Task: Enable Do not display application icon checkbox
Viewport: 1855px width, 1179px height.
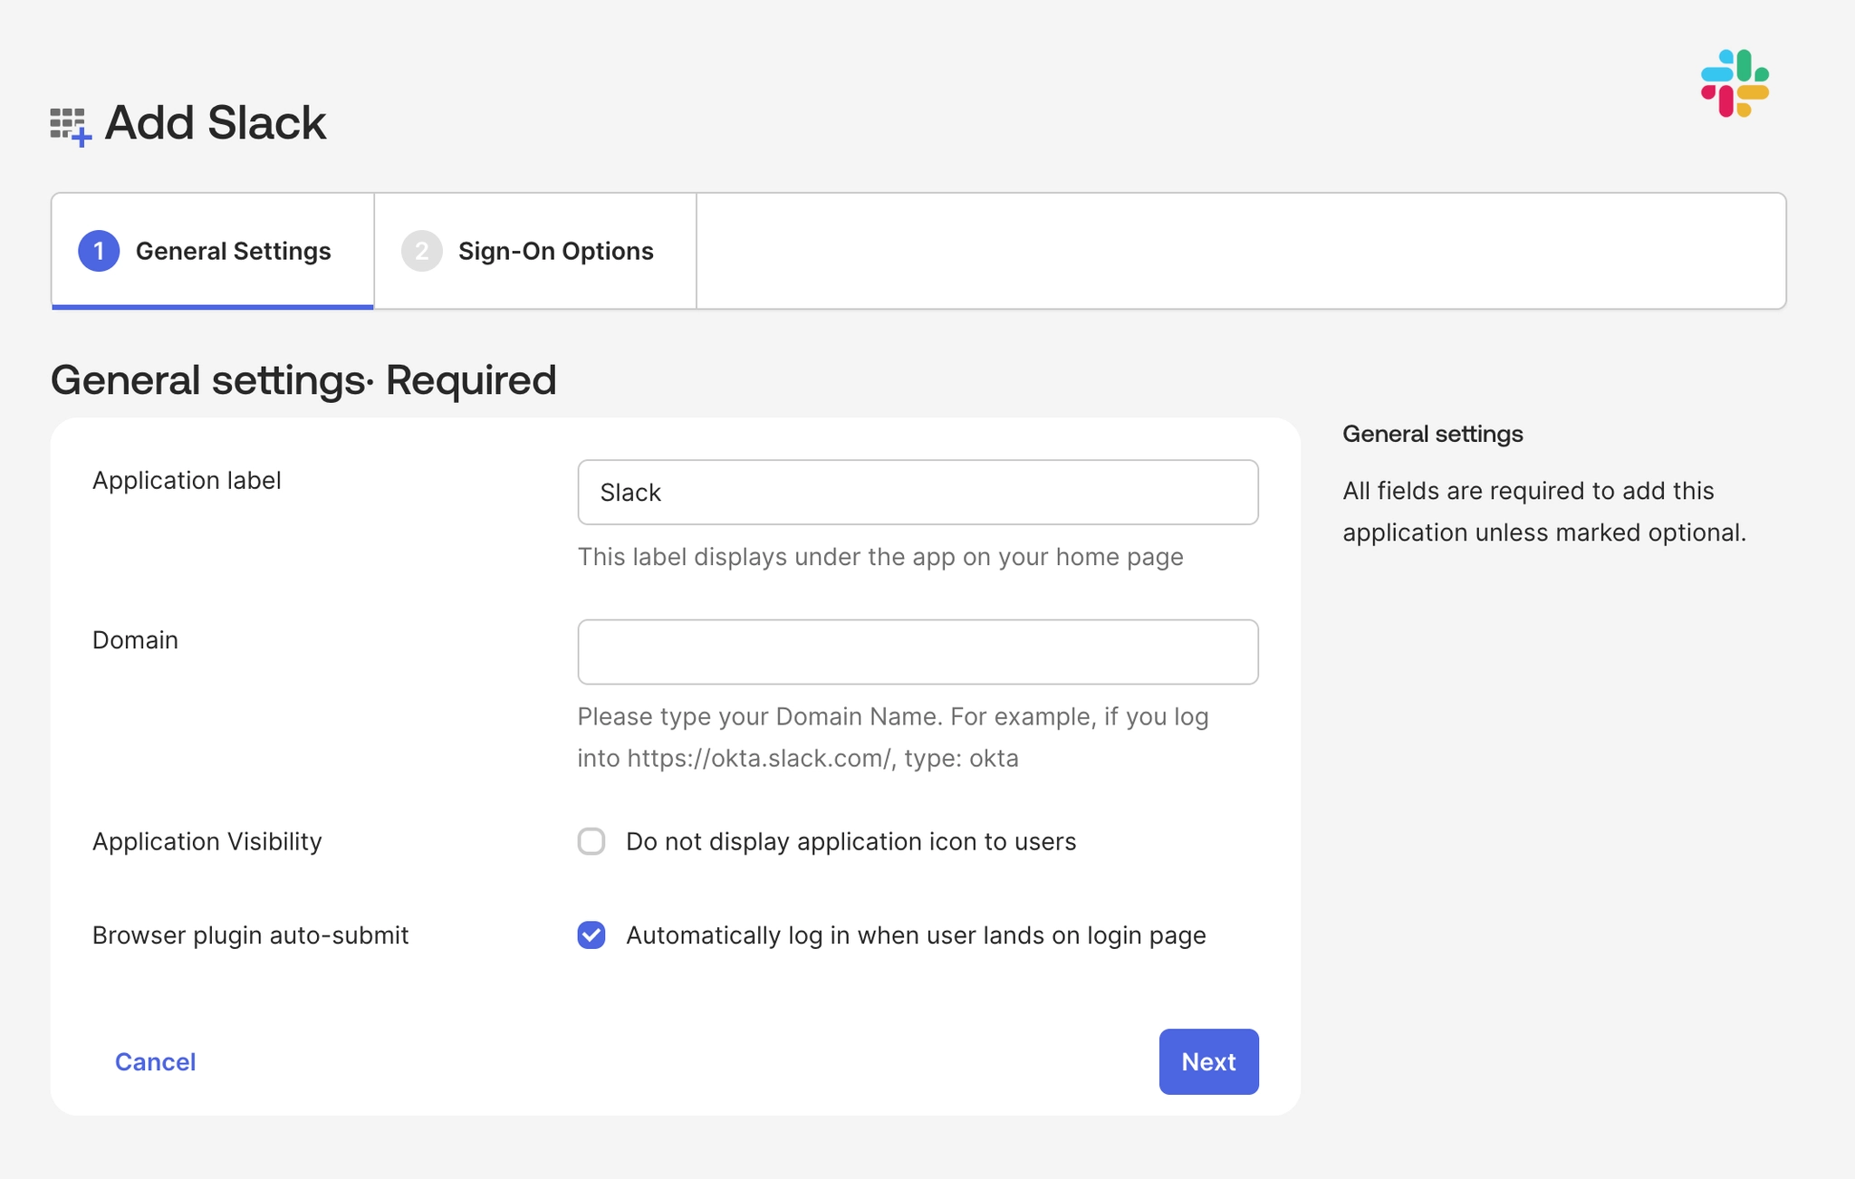Action: (x=591, y=841)
